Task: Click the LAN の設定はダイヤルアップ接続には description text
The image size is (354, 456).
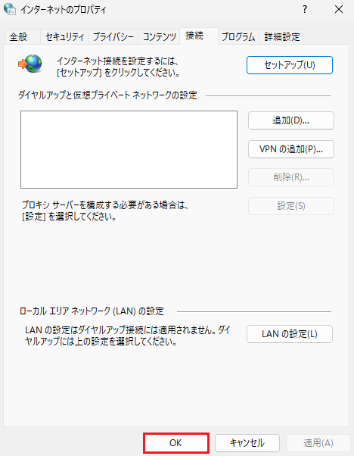Action: pyautogui.click(x=128, y=336)
